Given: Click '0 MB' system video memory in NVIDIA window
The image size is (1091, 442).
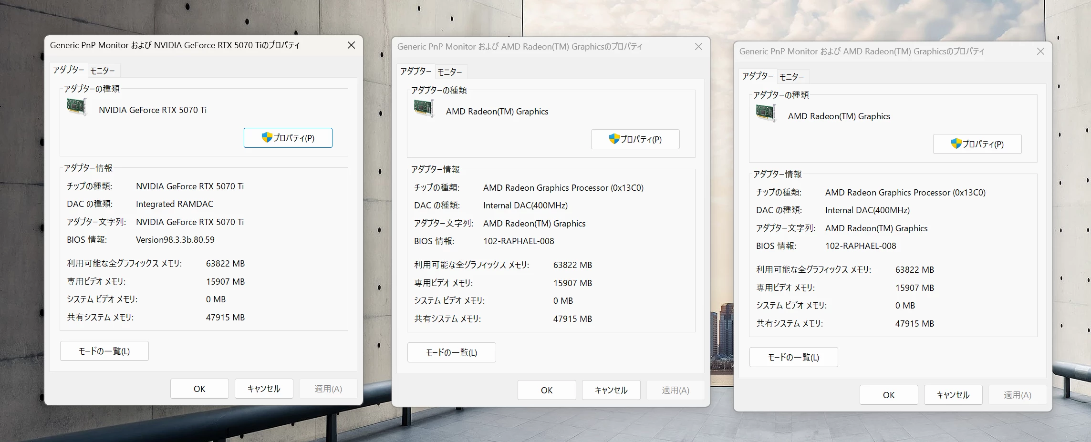Looking at the screenshot, I should coord(216,299).
